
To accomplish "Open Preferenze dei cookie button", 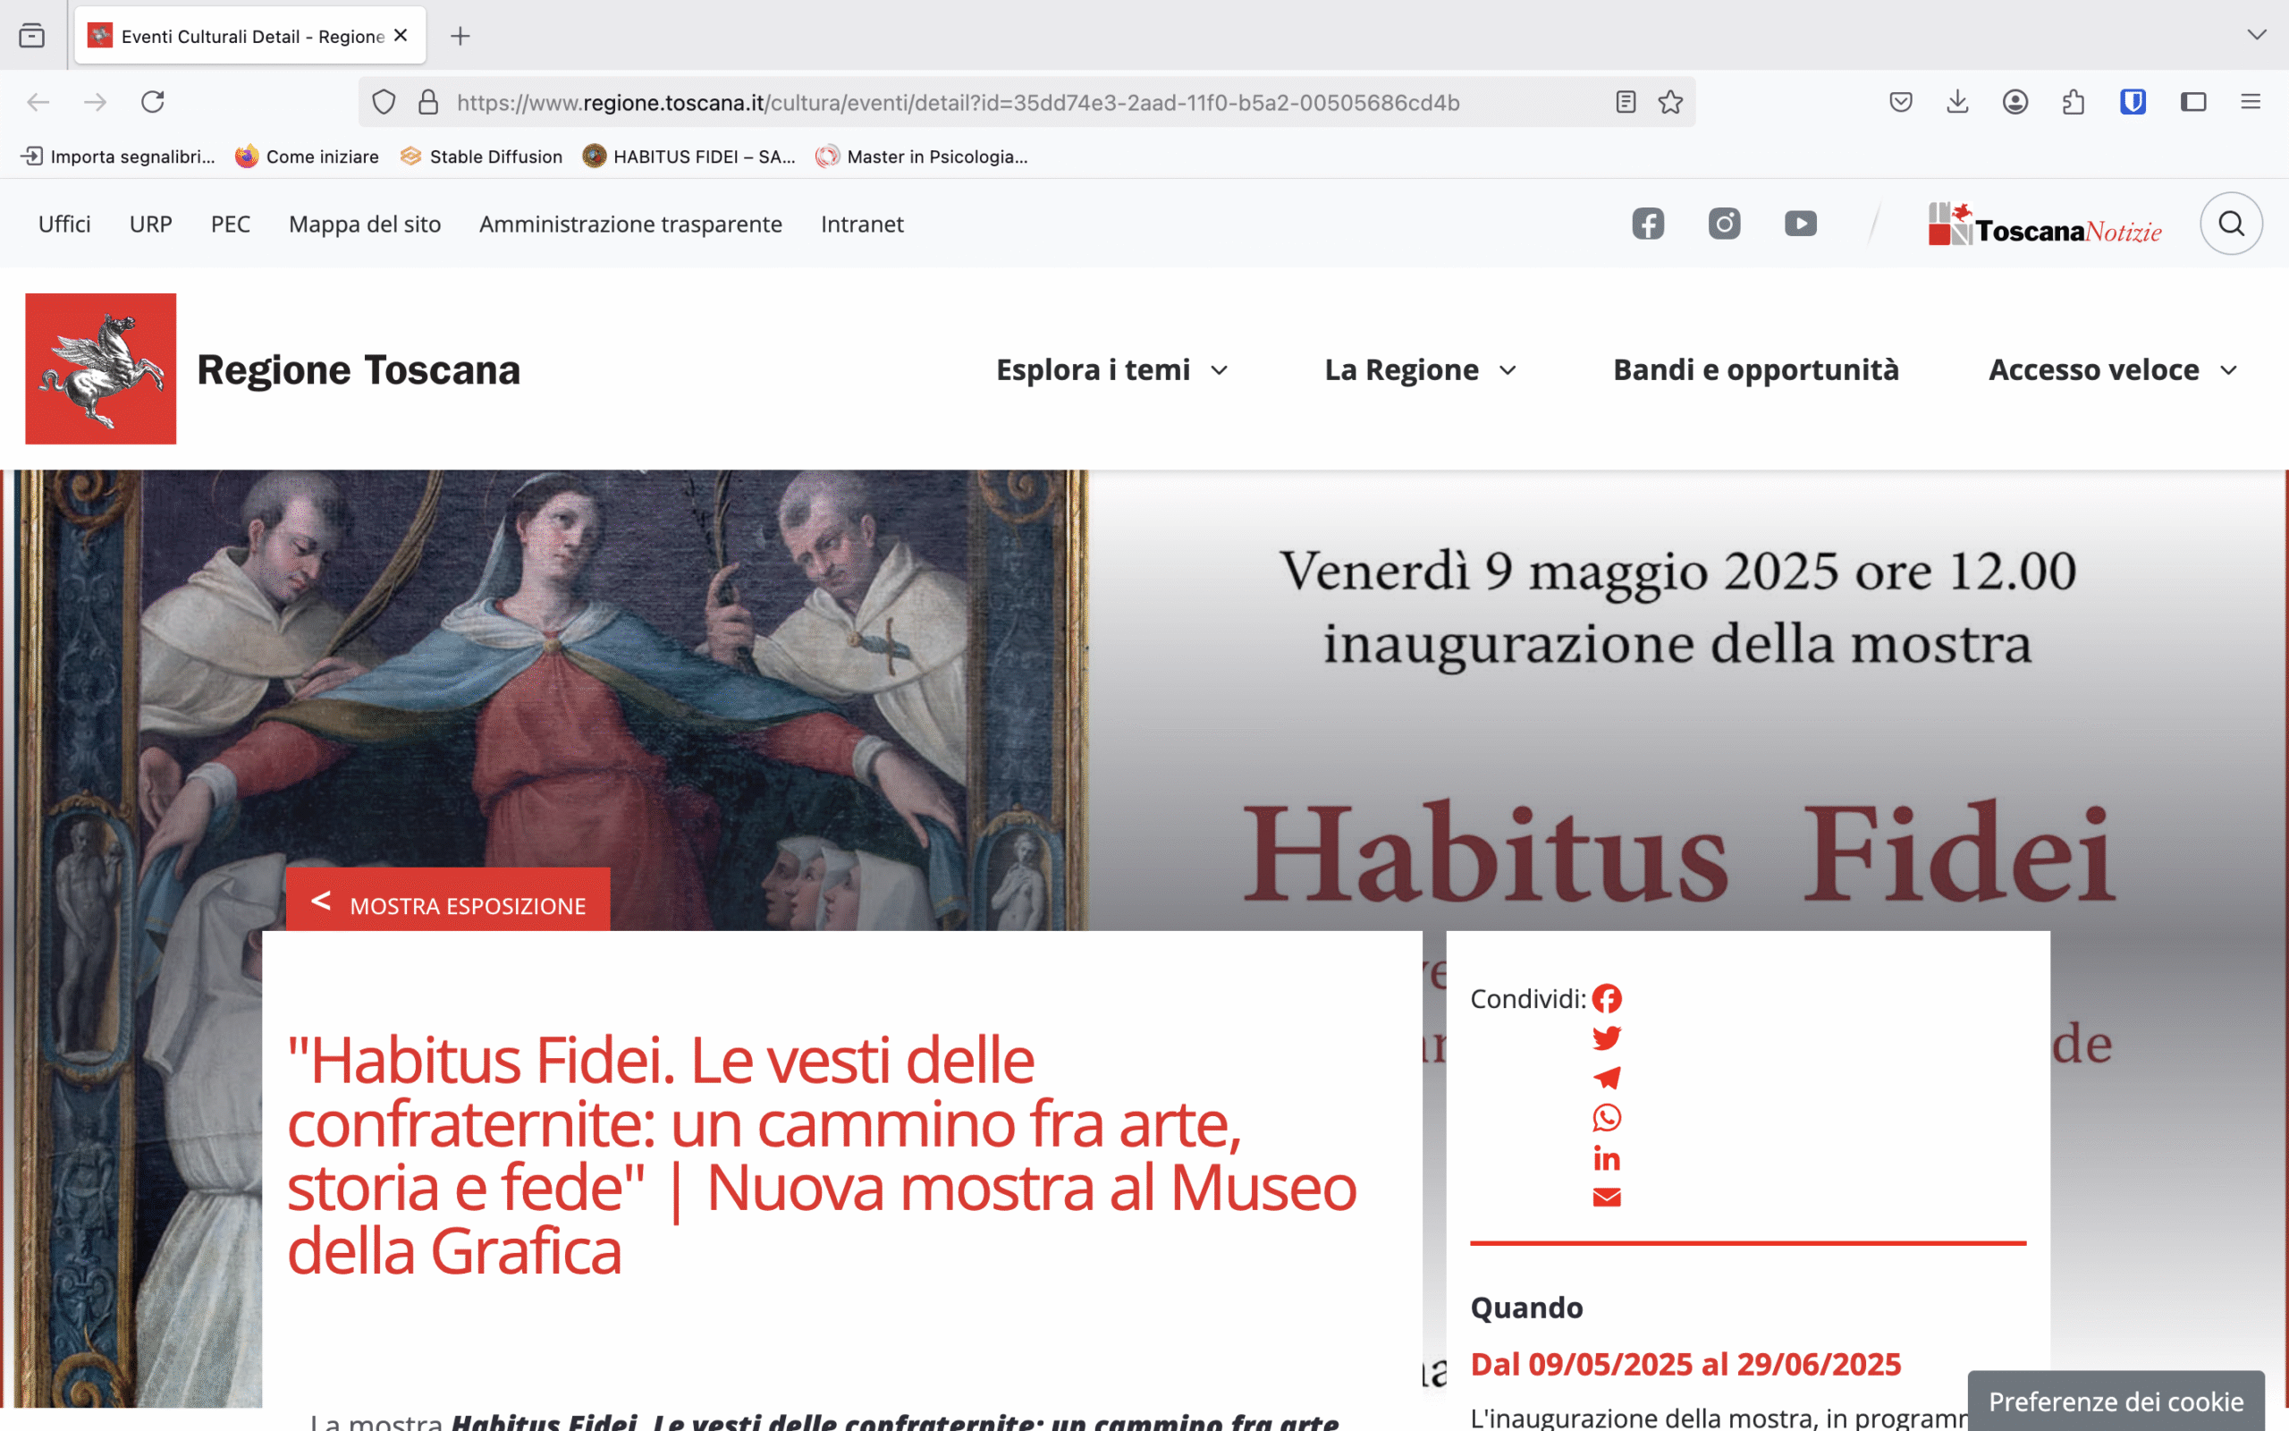I will coord(2115,1401).
